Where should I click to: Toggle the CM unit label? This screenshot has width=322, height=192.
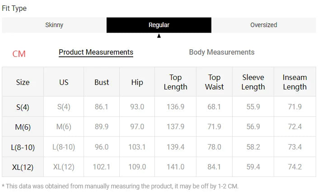pyautogui.click(x=19, y=54)
